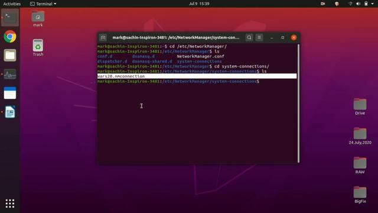Click NetworkManager.conf in ls output

point(201,57)
